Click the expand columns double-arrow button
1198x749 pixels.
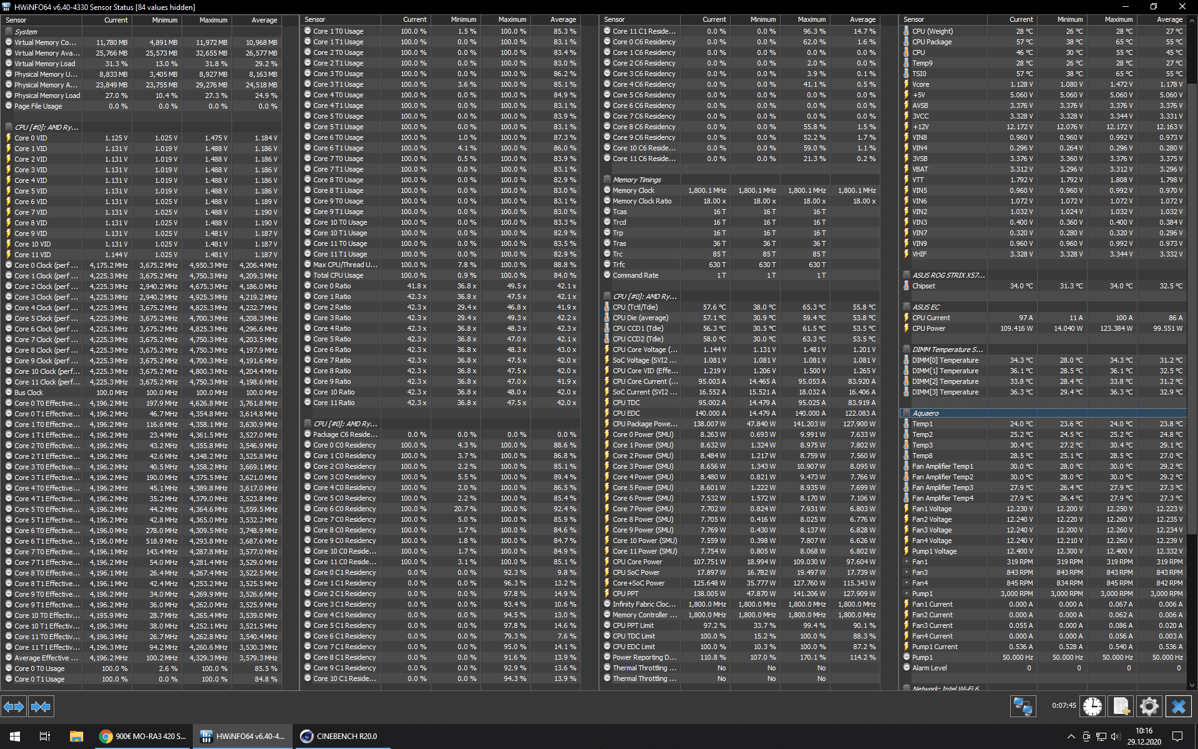click(14, 707)
